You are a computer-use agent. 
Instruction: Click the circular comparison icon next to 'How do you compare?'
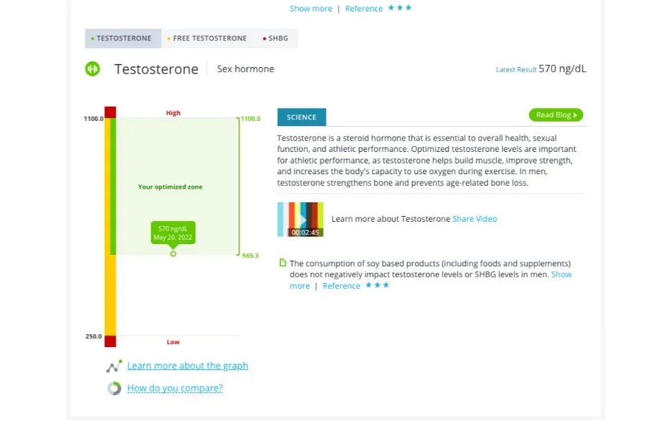tap(114, 388)
